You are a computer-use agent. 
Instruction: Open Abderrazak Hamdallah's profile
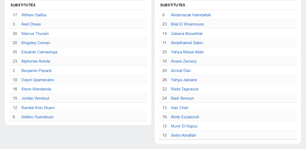pyautogui.click(x=191, y=15)
